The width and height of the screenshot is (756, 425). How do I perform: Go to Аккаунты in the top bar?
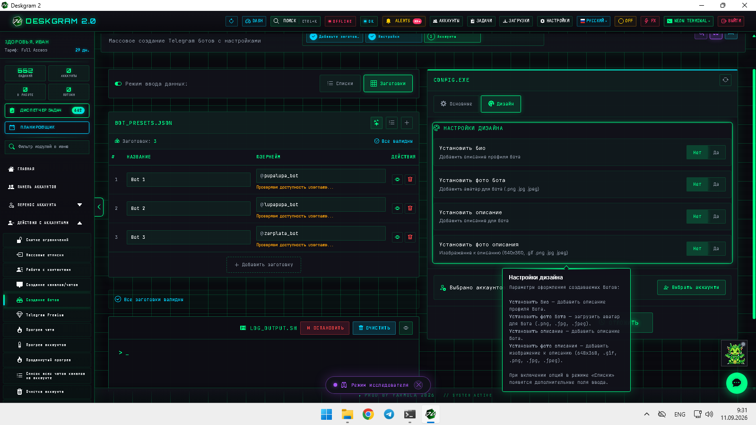447,21
